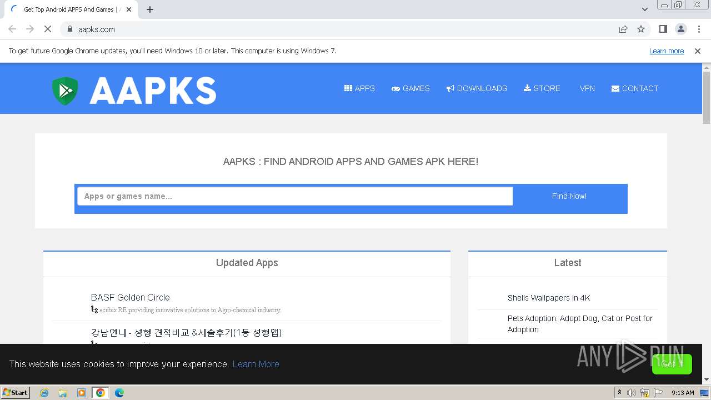Click the Latest section heading
Image resolution: width=711 pixels, height=400 pixels.
pos(568,263)
